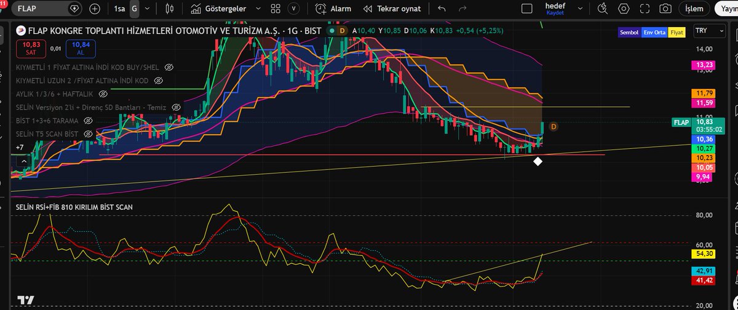Screen dimensions: 738x310
Task: Click the Sembol legend label
Action: pos(629,33)
